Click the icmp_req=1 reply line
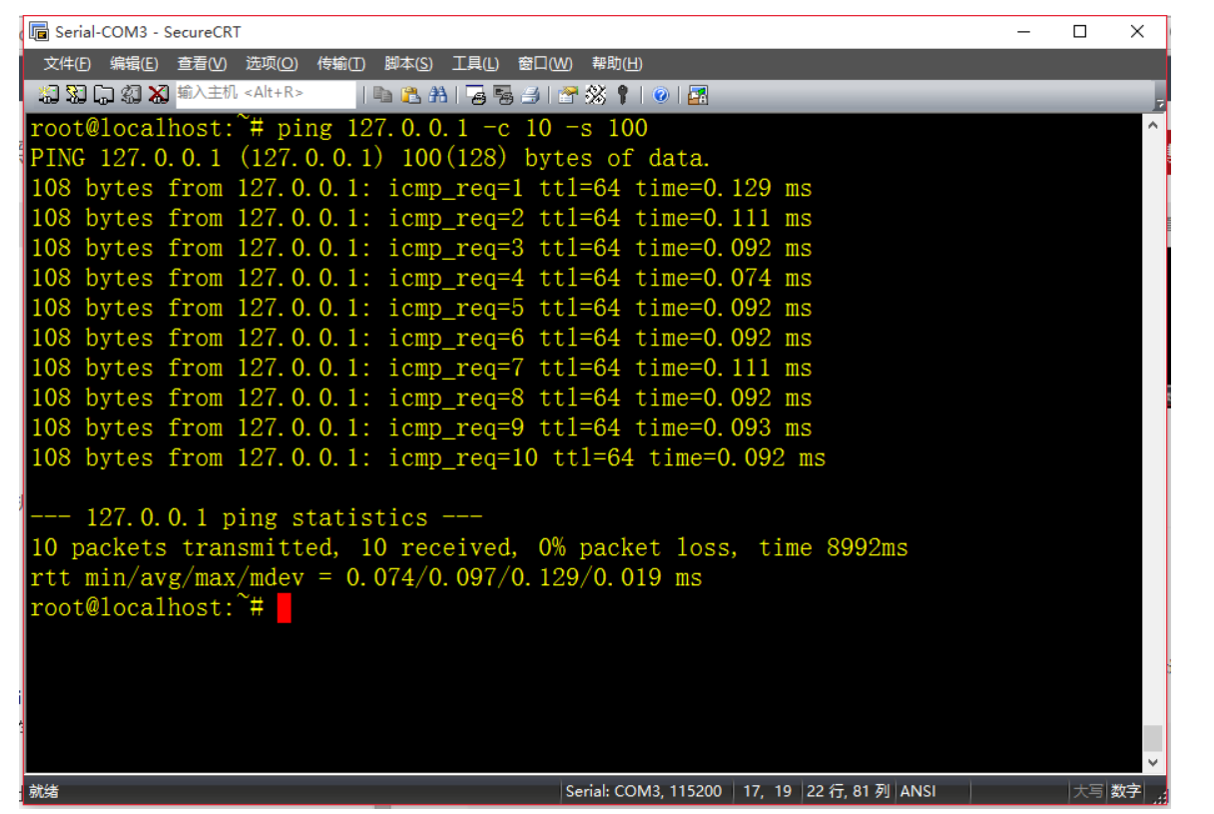This screenshot has width=1214, height=814. coord(420,188)
